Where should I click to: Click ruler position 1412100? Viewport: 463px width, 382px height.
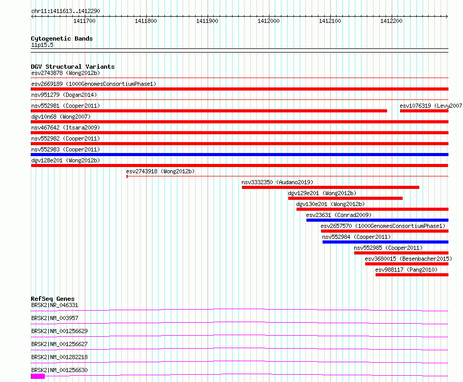click(330, 21)
